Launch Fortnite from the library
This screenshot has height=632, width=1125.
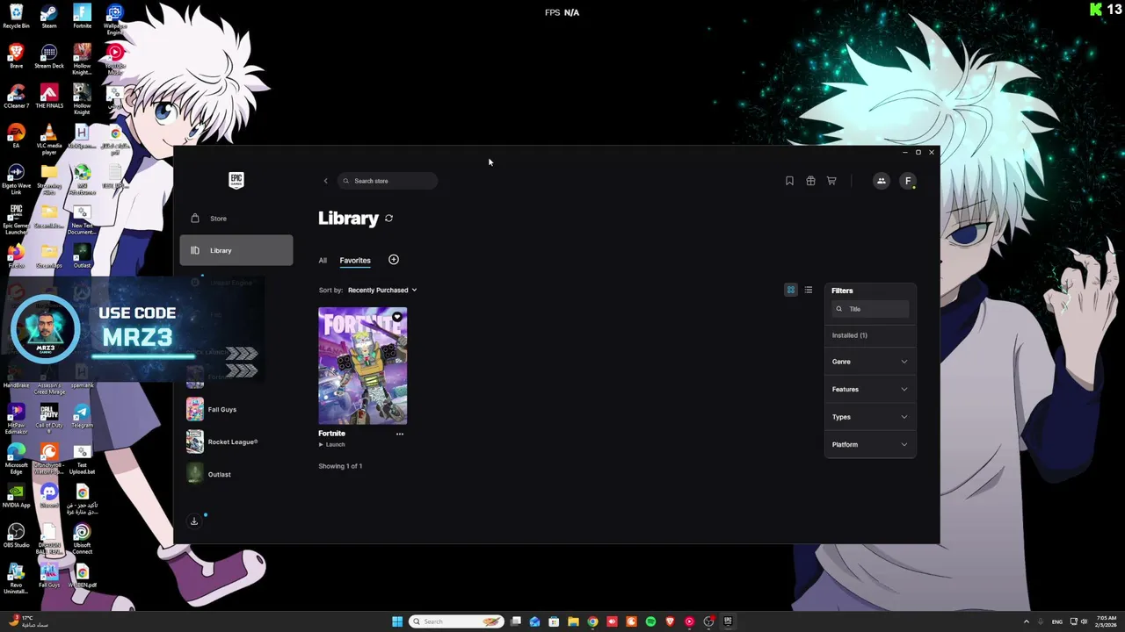click(331, 445)
